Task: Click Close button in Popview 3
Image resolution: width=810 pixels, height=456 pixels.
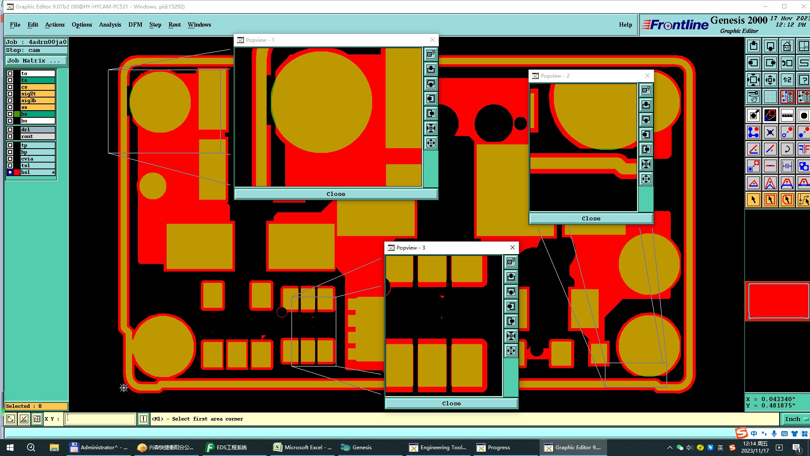Action: point(451,403)
